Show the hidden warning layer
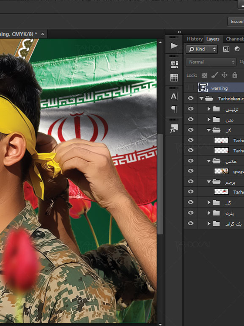Image resolution: width=244 pixels, height=326 pixels. click(x=190, y=88)
